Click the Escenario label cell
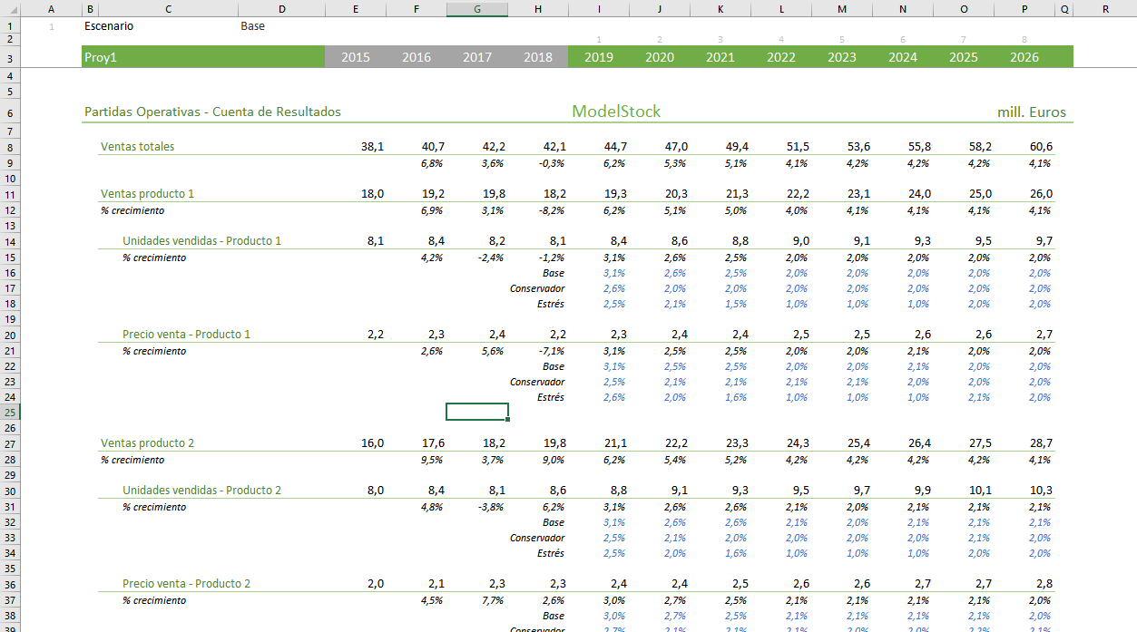Viewport: 1137px width, 632px height. click(109, 26)
